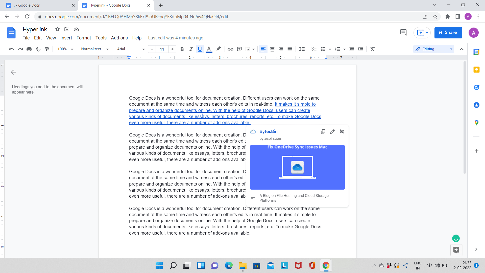
Task: Click the Undo icon
Action: [x=11, y=49]
